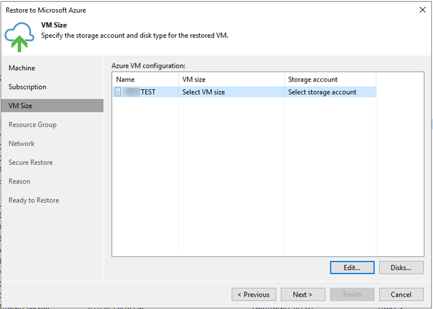Open the Subscription step
This screenshot has width=433, height=309.
(x=27, y=87)
